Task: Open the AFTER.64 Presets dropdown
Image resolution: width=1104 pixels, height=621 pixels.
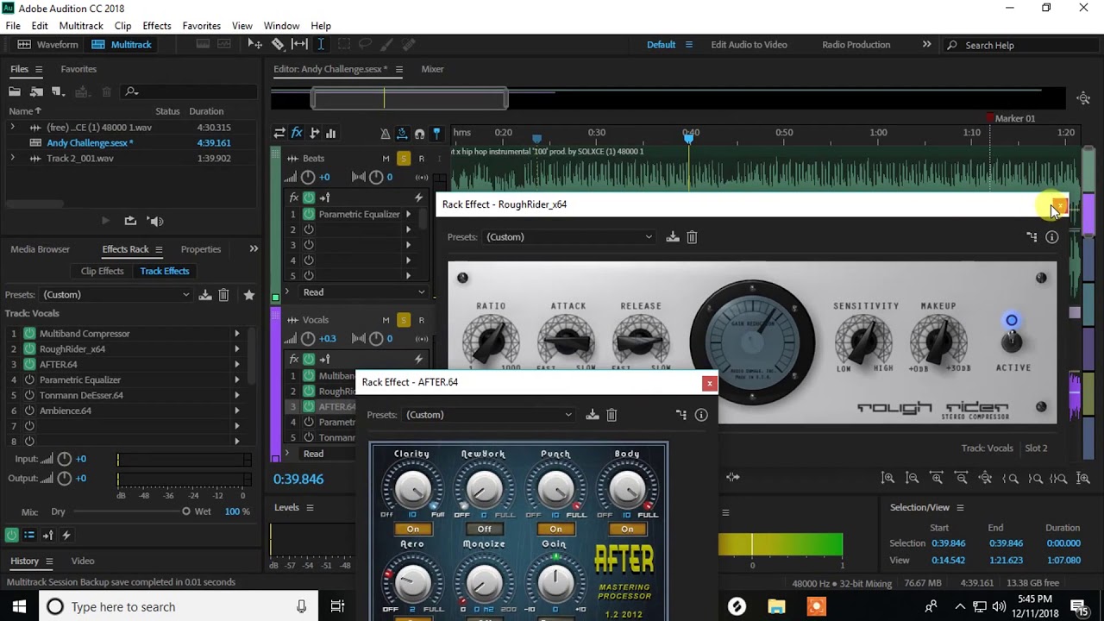Action: tap(488, 415)
